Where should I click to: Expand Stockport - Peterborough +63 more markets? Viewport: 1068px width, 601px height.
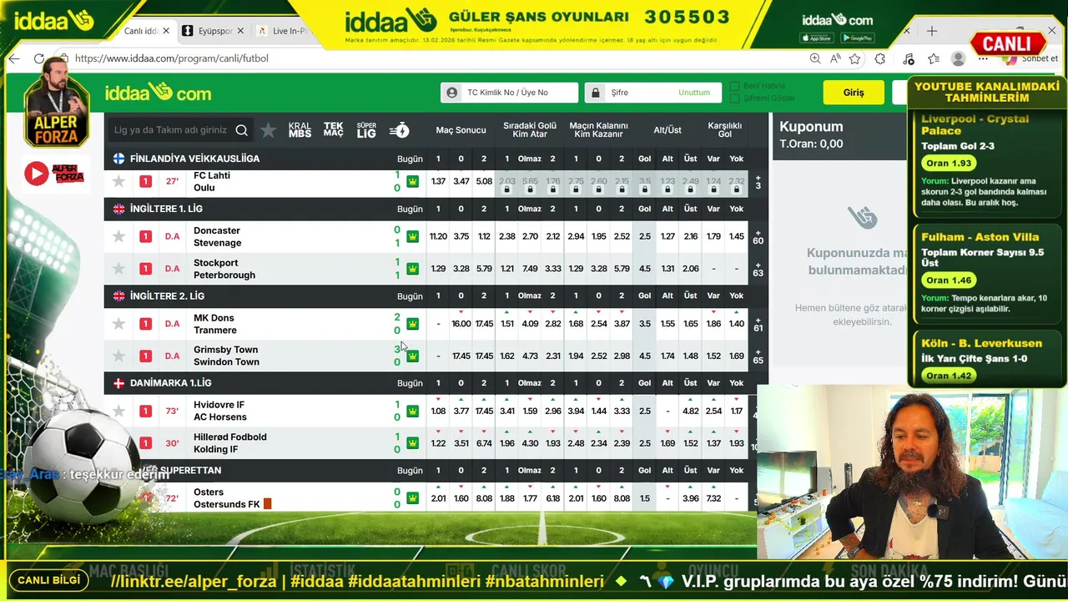(758, 269)
